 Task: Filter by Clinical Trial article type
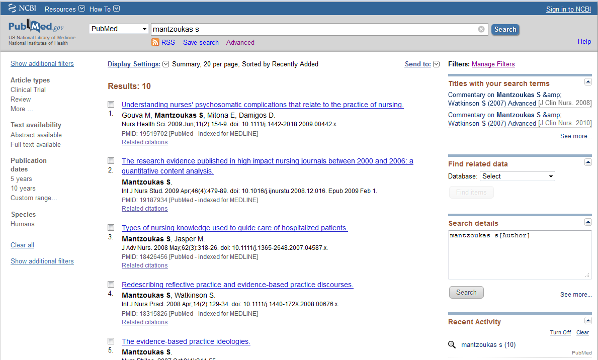28,89
